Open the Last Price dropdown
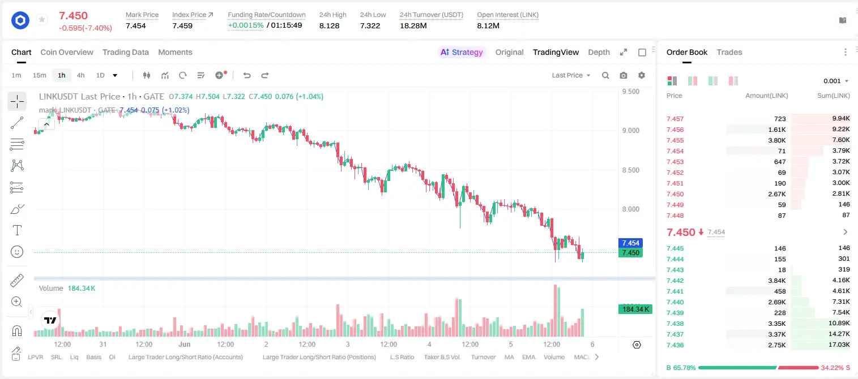This screenshot has height=379, width=858. tap(571, 75)
